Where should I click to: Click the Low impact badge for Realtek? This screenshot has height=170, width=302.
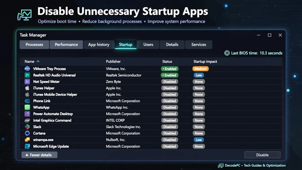click(199, 75)
